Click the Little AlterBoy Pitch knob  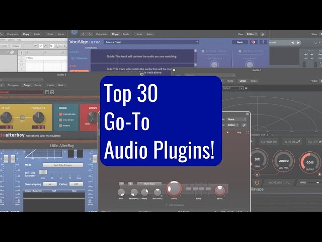pyautogui.click(x=6, y=117)
